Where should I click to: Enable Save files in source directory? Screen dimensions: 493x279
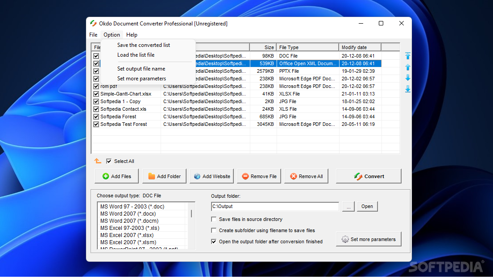tap(214, 219)
